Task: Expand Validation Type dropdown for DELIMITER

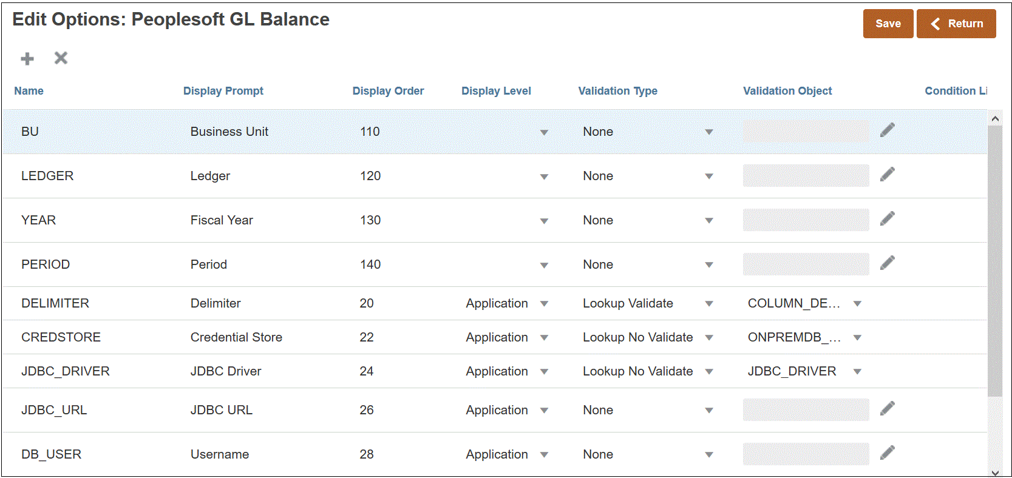Action: point(708,304)
